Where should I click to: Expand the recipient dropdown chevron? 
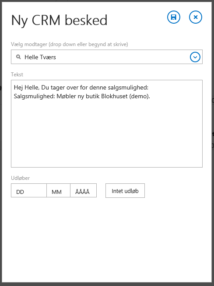195,57
